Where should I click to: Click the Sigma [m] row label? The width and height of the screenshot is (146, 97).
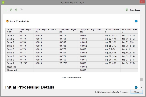click(12, 70)
